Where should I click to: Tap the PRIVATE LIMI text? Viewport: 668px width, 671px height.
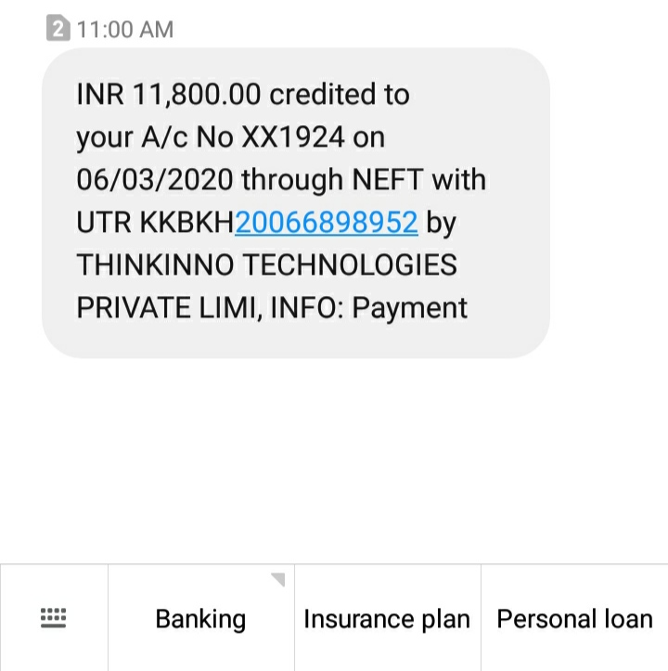tap(170, 308)
